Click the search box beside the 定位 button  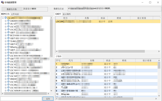click(21, 99)
